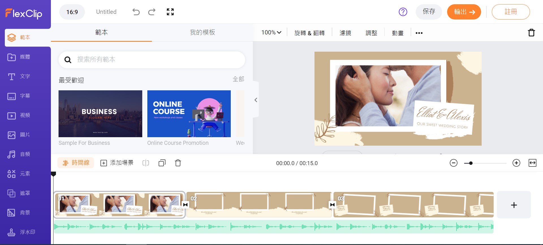Zoom out the timeline with minus icon
This screenshot has height=245, width=543.
pos(454,163)
